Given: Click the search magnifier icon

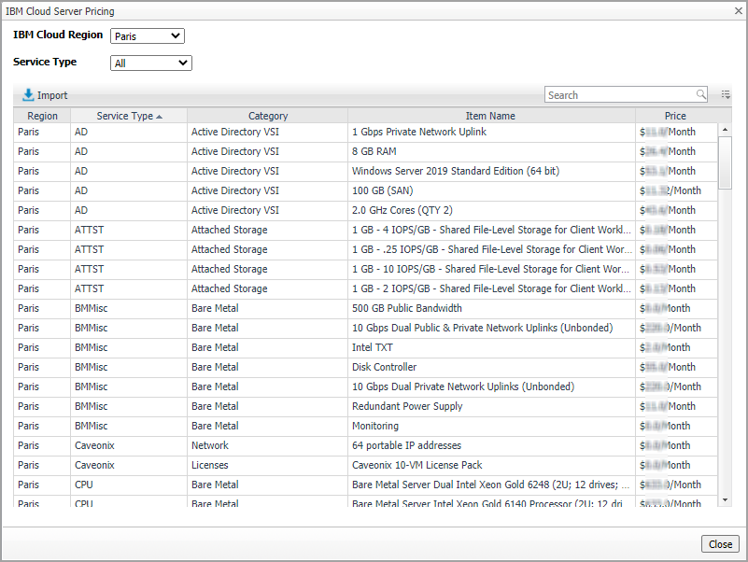Looking at the screenshot, I should (x=701, y=95).
